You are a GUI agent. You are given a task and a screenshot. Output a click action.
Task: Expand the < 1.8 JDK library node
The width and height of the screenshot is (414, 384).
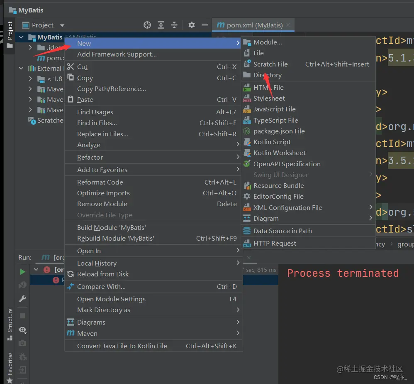(x=30, y=79)
